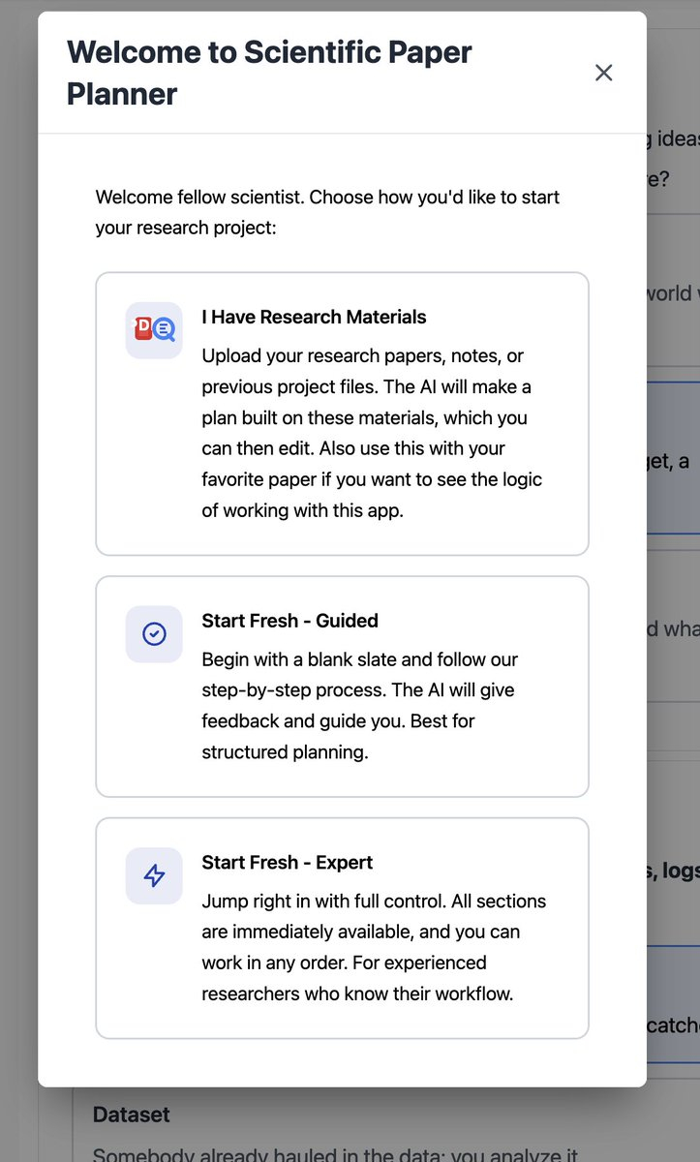This screenshot has height=1162, width=700.
Task: Select the "I Have Research Materials" option
Action: pyautogui.click(x=314, y=317)
